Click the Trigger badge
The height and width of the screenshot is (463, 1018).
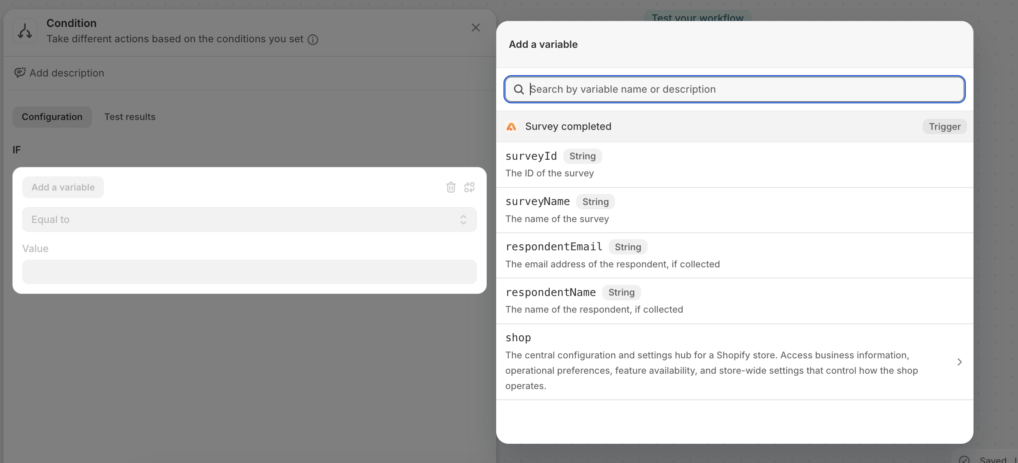click(x=944, y=127)
